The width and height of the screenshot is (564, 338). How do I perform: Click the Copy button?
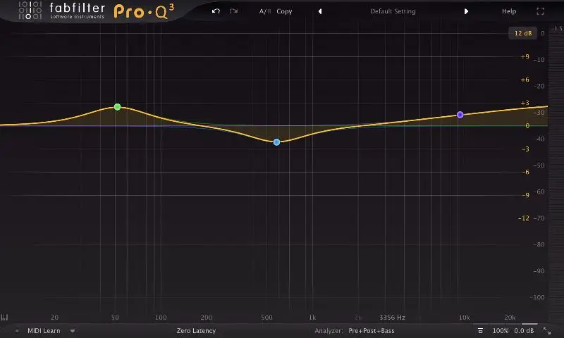point(284,11)
